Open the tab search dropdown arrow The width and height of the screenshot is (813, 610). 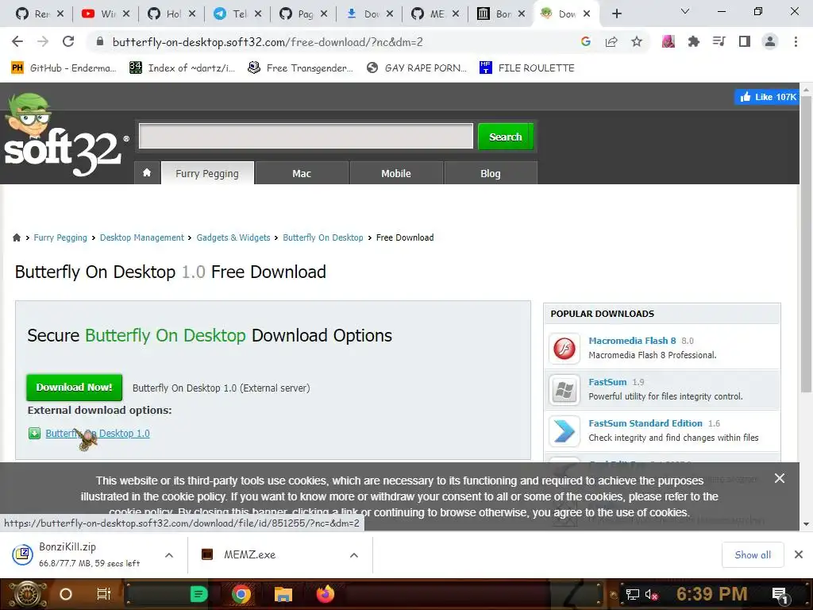pos(685,11)
